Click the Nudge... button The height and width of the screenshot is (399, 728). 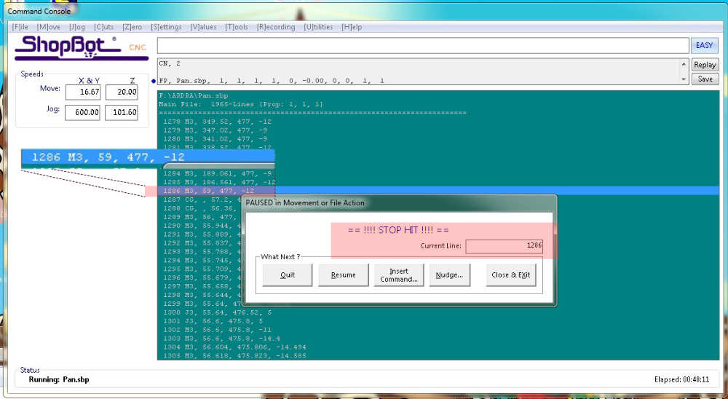[449, 275]
